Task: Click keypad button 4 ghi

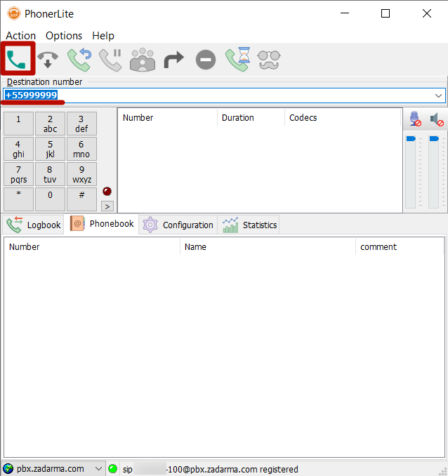Action: (18, 149)
